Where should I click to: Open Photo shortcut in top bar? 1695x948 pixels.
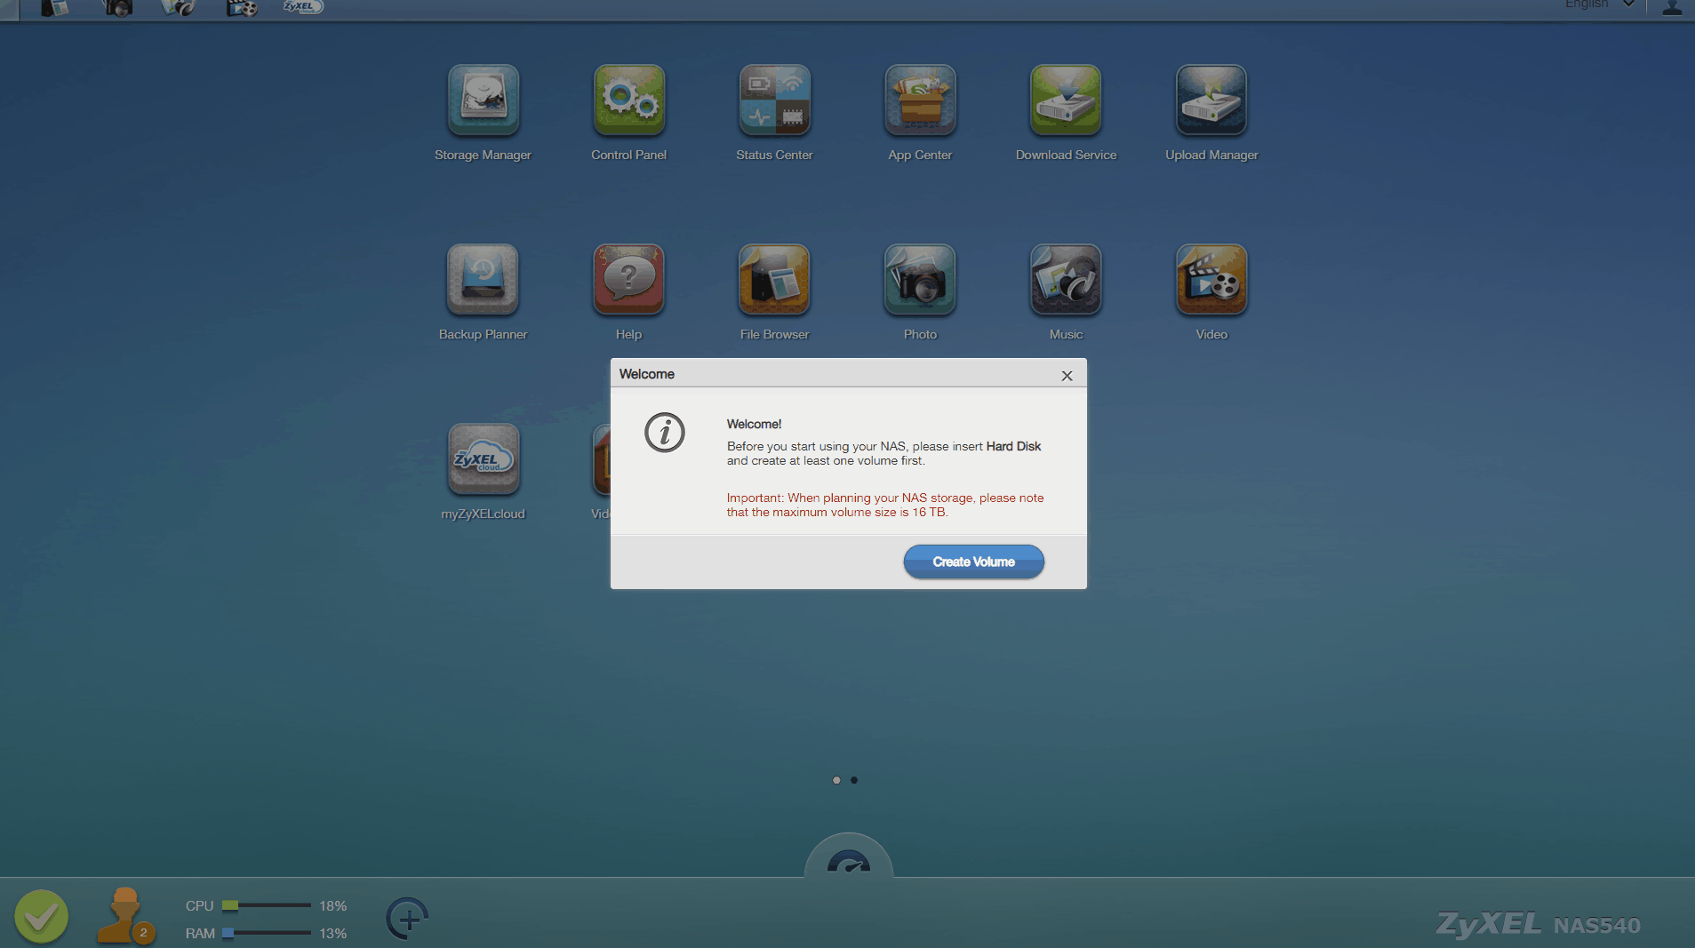116,8
